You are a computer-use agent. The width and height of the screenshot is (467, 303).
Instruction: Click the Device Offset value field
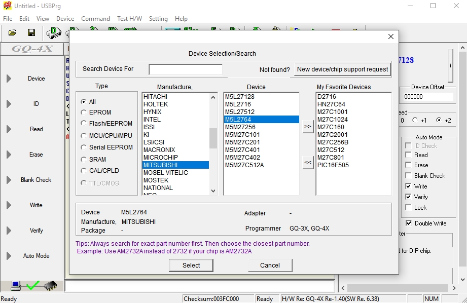pyautogui.click(x=428, y=97)
